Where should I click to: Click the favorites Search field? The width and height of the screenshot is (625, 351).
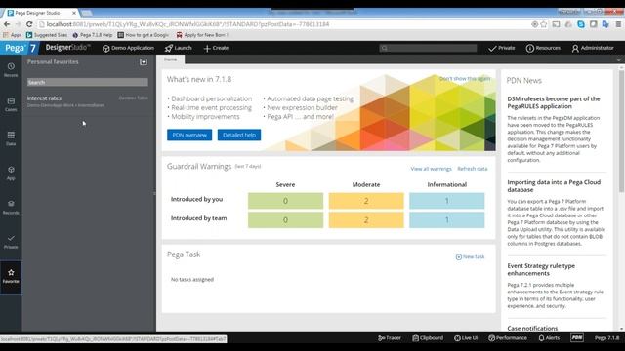[88, 82]
